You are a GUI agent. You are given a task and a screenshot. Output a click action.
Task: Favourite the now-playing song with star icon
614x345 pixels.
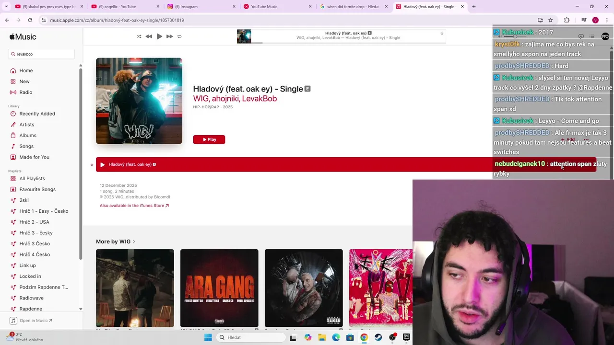click(442, 33)
